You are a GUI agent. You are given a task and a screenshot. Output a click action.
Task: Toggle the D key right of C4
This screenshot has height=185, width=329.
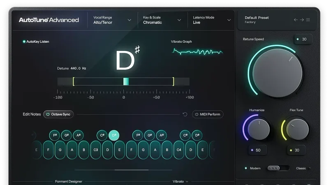click(x=191, y=150)
